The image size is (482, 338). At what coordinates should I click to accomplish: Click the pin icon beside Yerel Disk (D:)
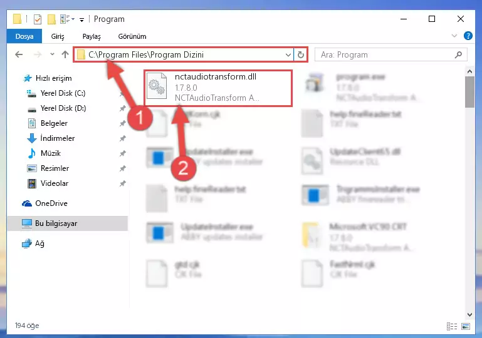click(x=122, y=108)
